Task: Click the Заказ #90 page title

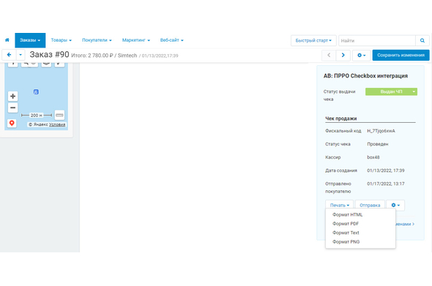Action: click(x=49, y=55)
